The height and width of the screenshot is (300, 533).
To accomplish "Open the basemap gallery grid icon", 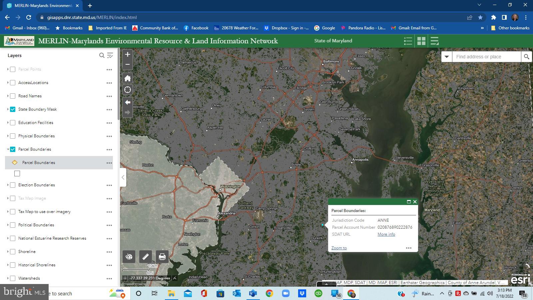I will point(421,41).
